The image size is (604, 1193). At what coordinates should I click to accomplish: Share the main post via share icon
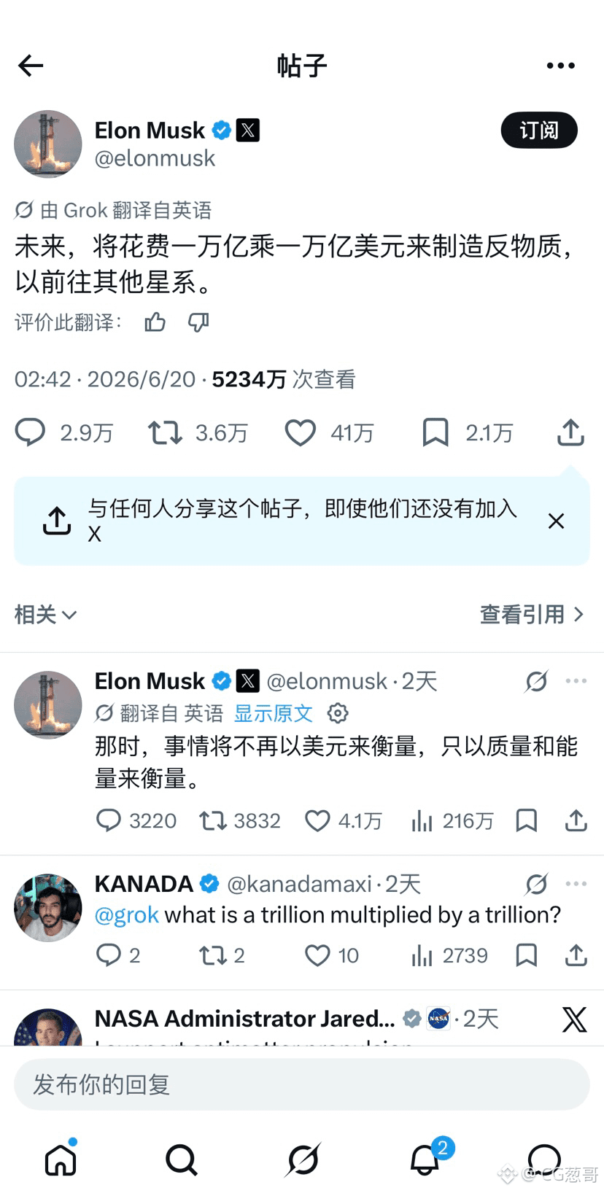(570, 432)
